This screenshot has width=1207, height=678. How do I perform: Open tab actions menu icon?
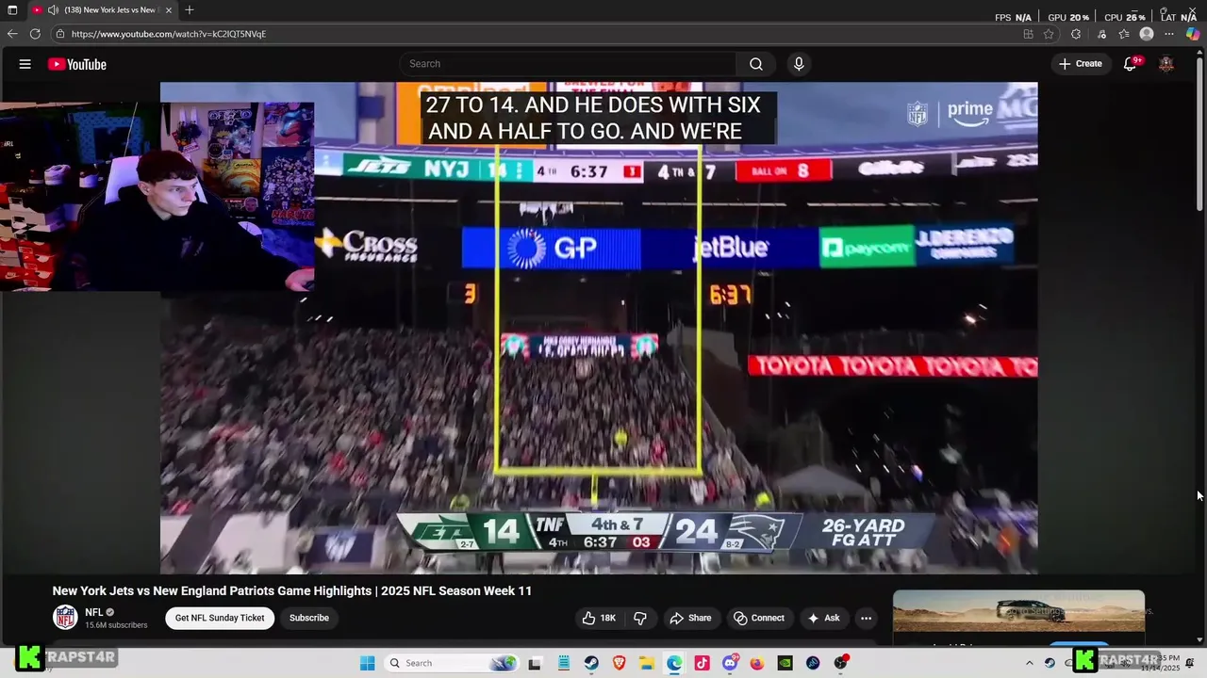12,10
